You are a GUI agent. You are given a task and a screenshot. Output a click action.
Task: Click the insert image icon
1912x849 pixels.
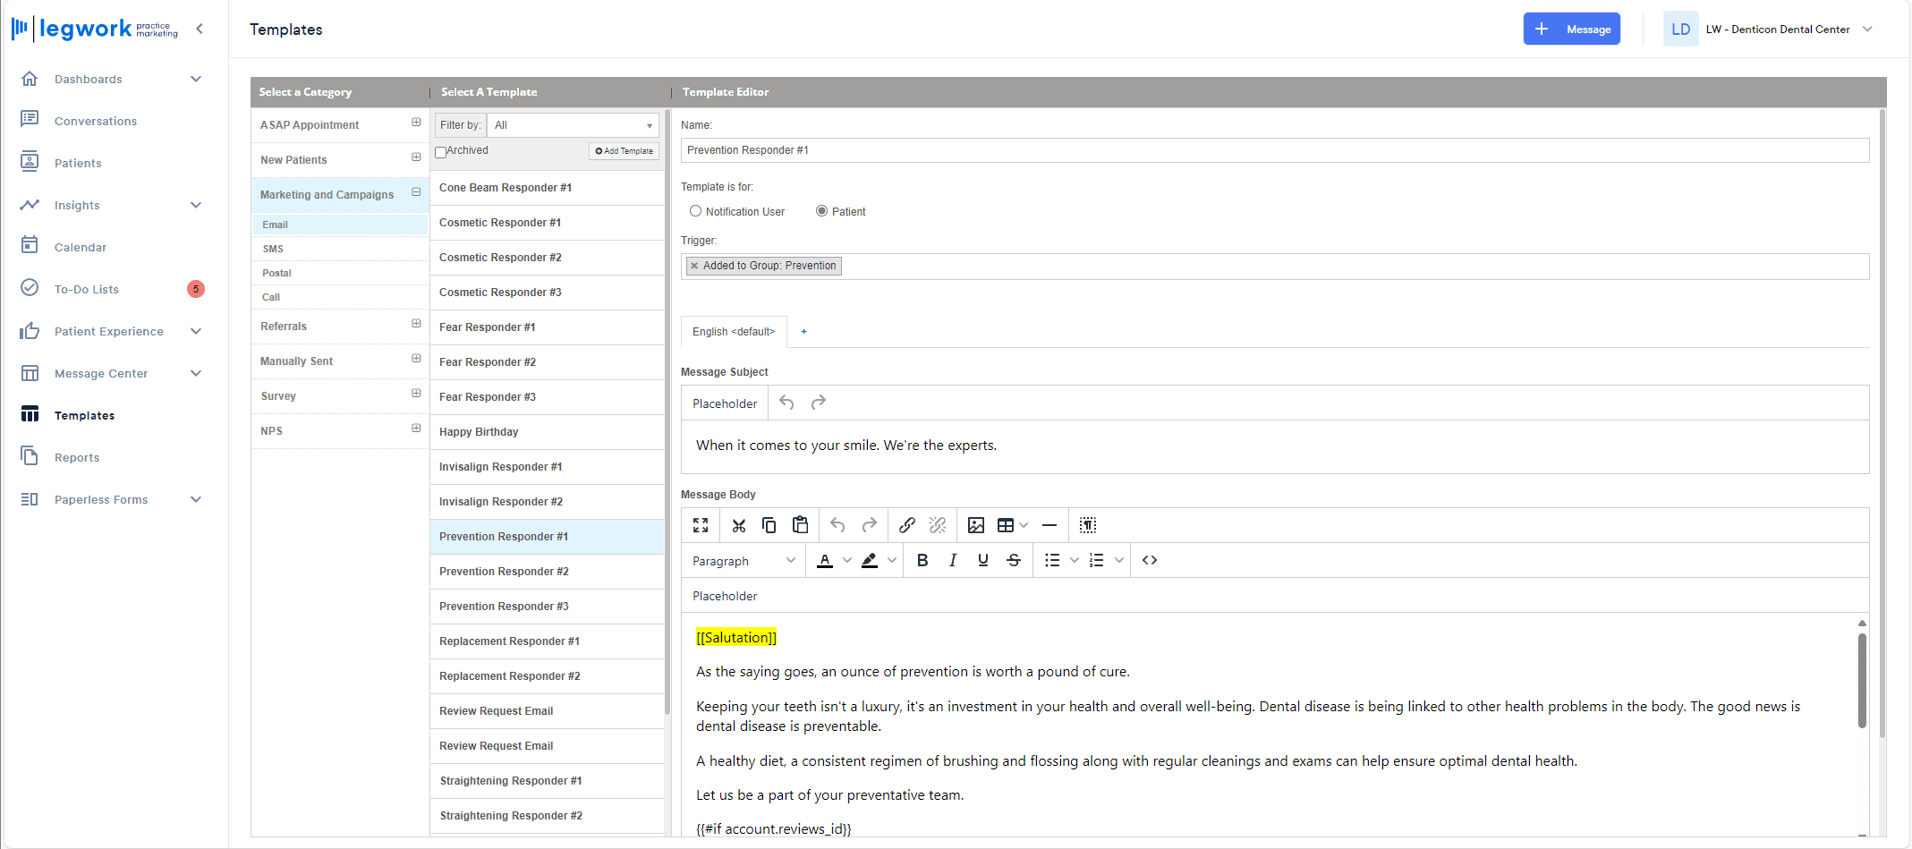976,525
